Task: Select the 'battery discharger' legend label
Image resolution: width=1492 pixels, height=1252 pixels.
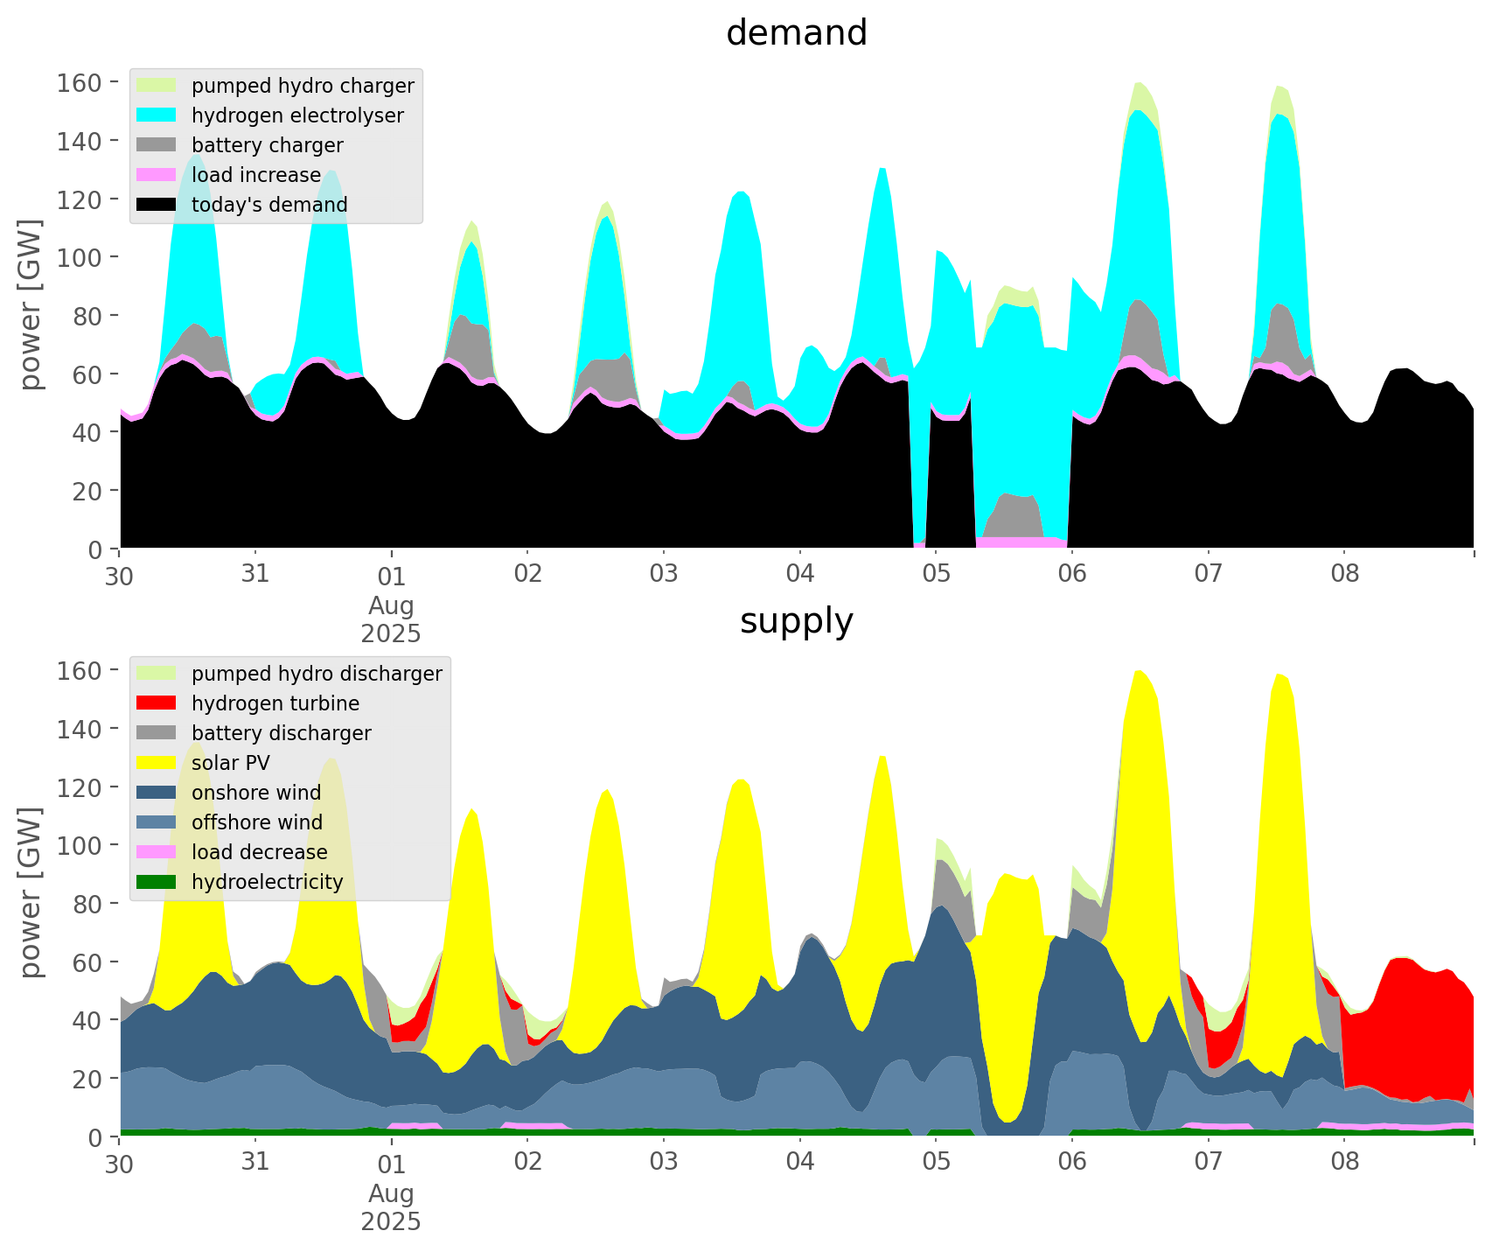Action: (x=281, y=733)
